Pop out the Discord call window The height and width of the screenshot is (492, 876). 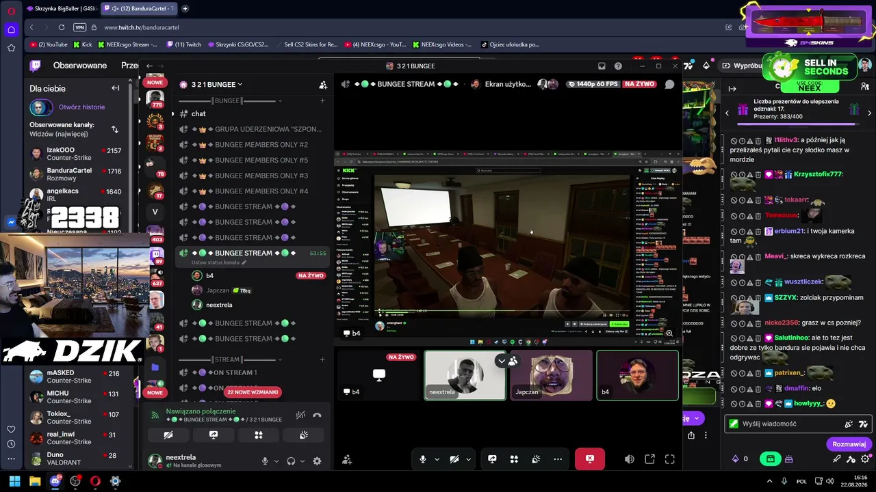tap(649, 459)
